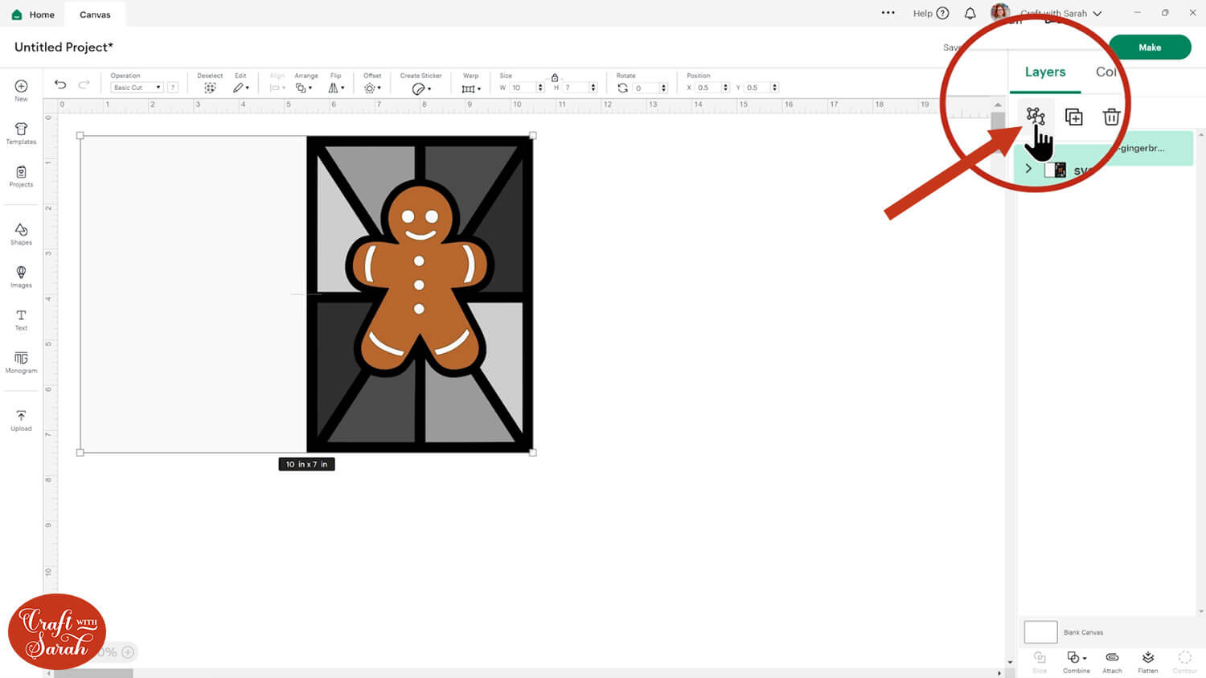Click the Ungroup icon in Layers panel
Image resolution: width=1206 pixels, height=678 pixels.
1035,117
